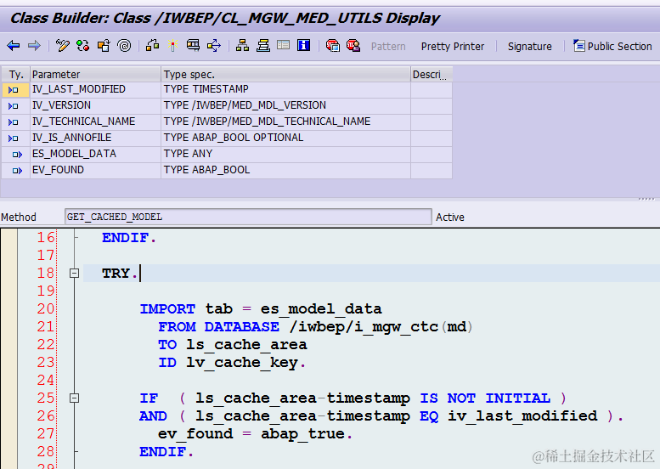The height and width of the screenshot is (469, 660).
Task: Select the IV_TECHNICAL_NAME parameter cell
Action: click(95, 121)
